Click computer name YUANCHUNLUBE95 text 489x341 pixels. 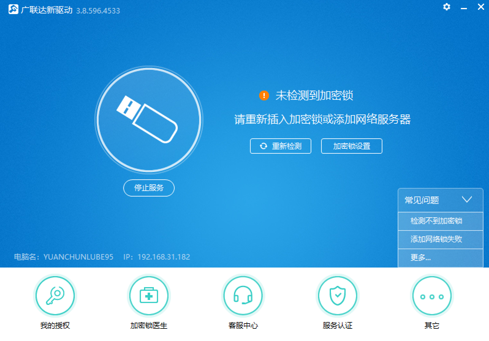pos(78,257)
